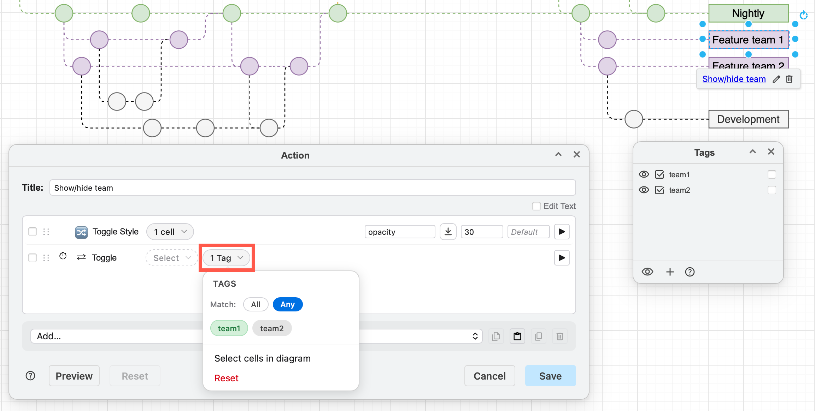Image resolution: width=815 pixels, height=411 pixels.
Task: Toggle all tags eye in Tags footer
Action: pyautogui.click(x=647, y=272)
